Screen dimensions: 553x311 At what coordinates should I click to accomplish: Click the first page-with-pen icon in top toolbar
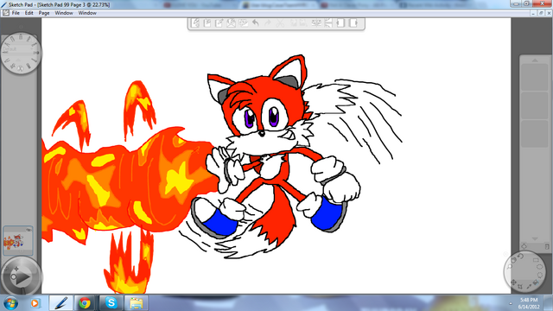tap(195, 23)
